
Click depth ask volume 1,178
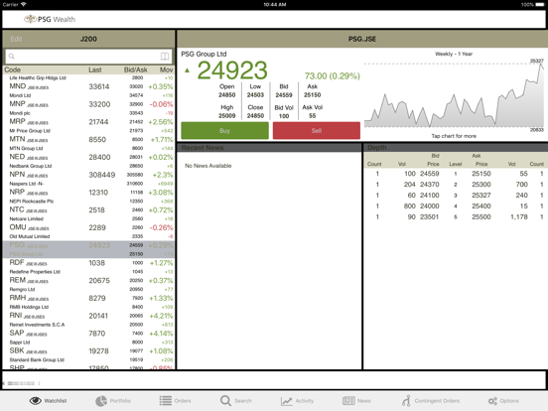coord(519,217)
